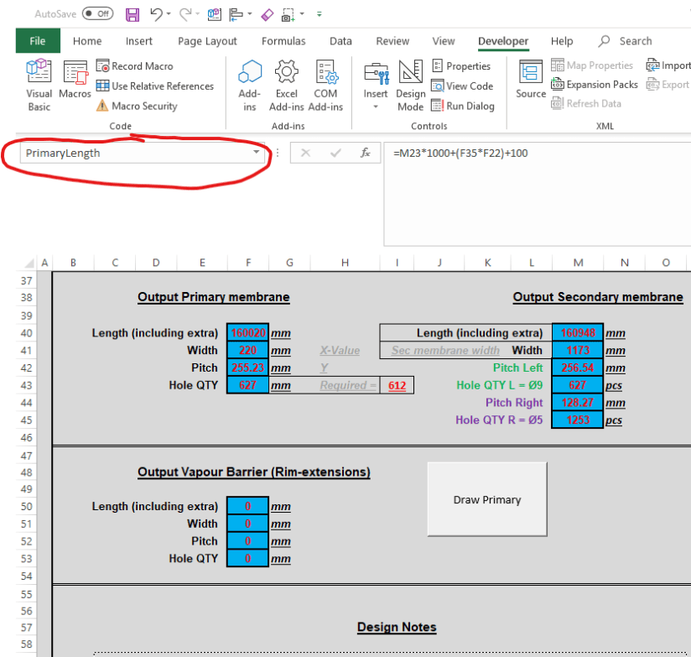
Task: Open the XML Source pane
Action: (x=531, y=80)
